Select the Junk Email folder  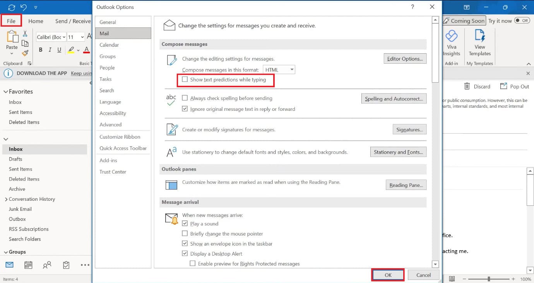pyautogui.click(x=20, y=209)
